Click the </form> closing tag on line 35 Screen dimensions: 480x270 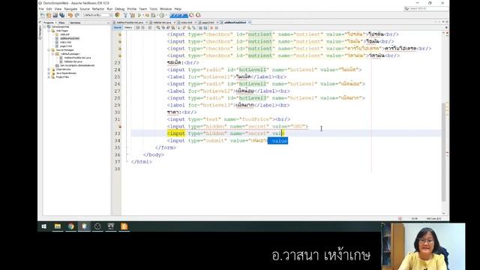click(x=165, y=148)
